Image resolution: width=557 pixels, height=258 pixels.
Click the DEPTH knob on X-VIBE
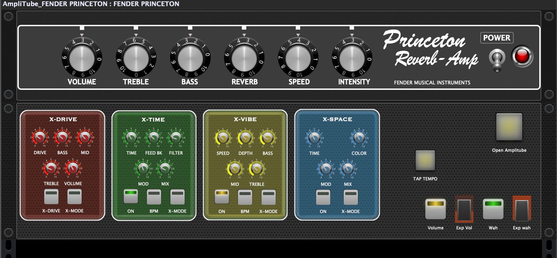(245, 138)
